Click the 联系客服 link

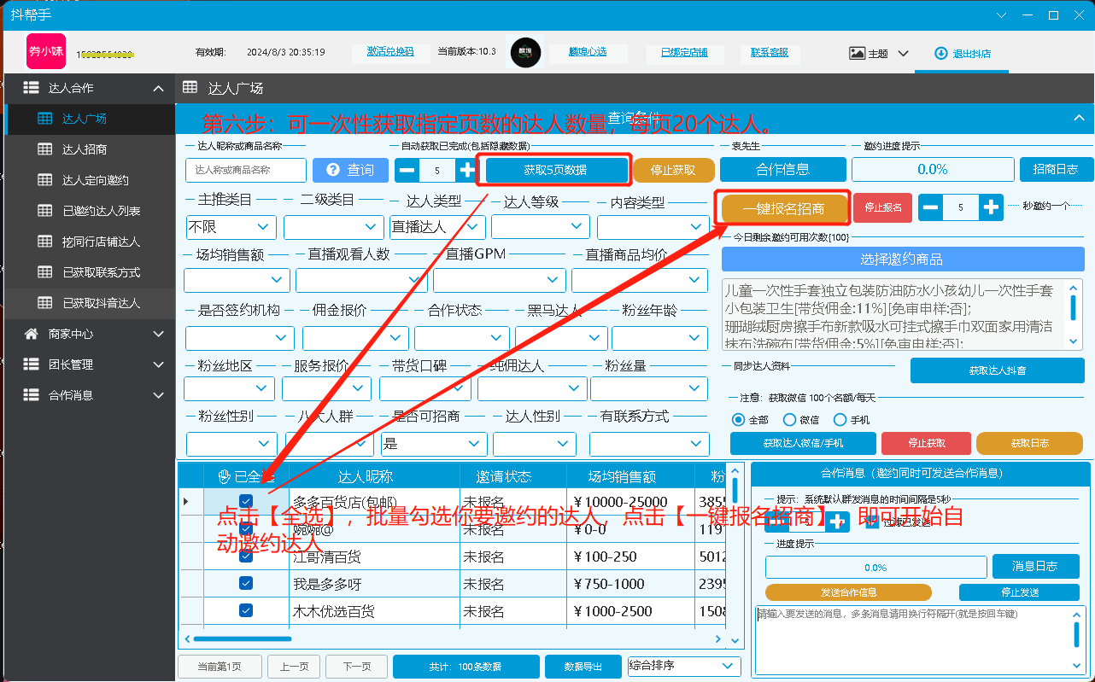770,52
